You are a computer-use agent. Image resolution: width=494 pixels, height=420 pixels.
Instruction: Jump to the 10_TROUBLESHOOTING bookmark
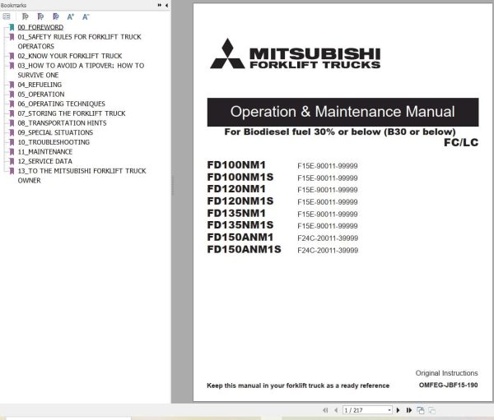point(54,142)
